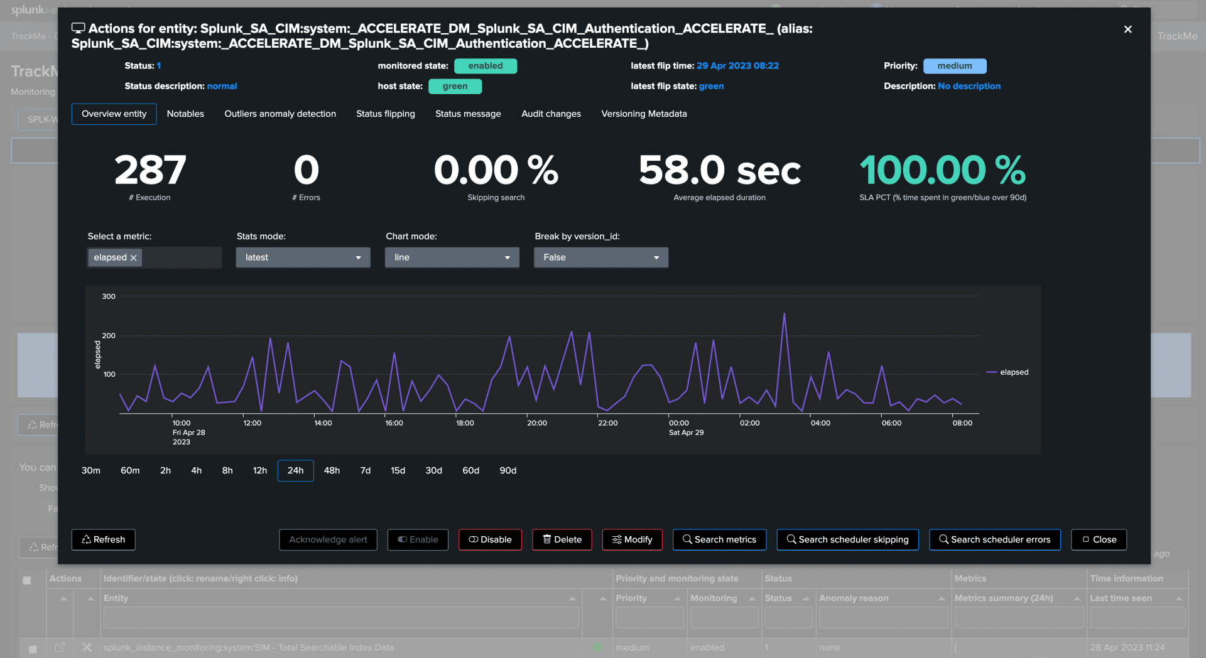
Task: Expand Break by version_id dropdown
Action: point(600,257)
